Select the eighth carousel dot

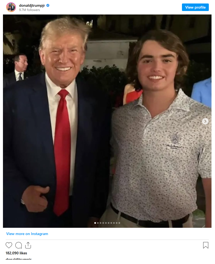point(114,223)
